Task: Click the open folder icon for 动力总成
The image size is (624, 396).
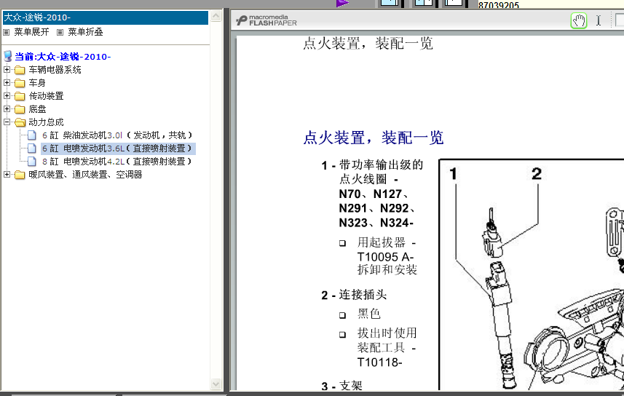Action: tap(20, 122)
